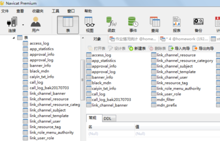Select banner_info in the tree sidebar

tap(40, 66)
